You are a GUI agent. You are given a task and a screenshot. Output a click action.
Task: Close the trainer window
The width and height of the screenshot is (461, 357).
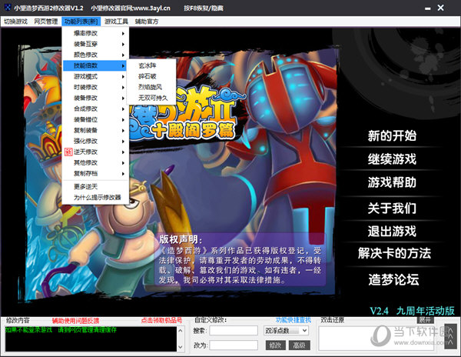(x=440, y=8)
